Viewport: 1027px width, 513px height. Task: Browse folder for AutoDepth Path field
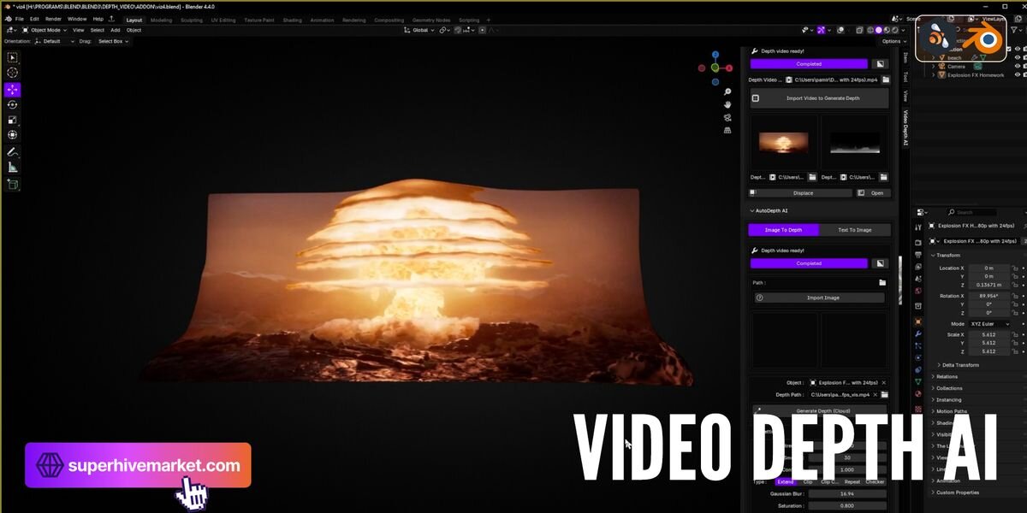point(882,282)
